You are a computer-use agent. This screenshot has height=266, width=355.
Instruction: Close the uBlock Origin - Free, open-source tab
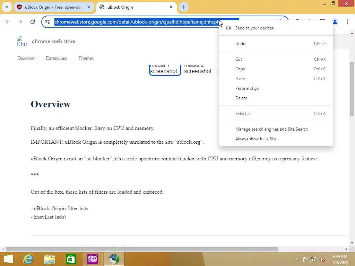89,7
